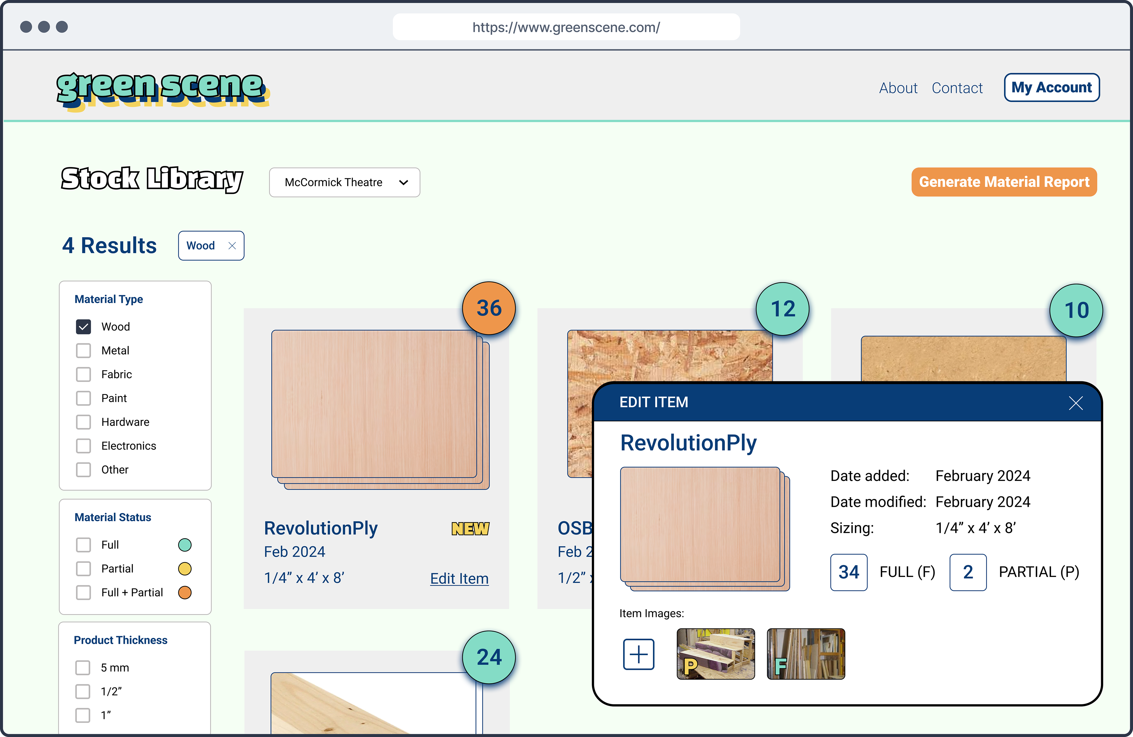Open the particle board card image
1133x737 pixels.
pyautogui.click(x=964, y=359)
